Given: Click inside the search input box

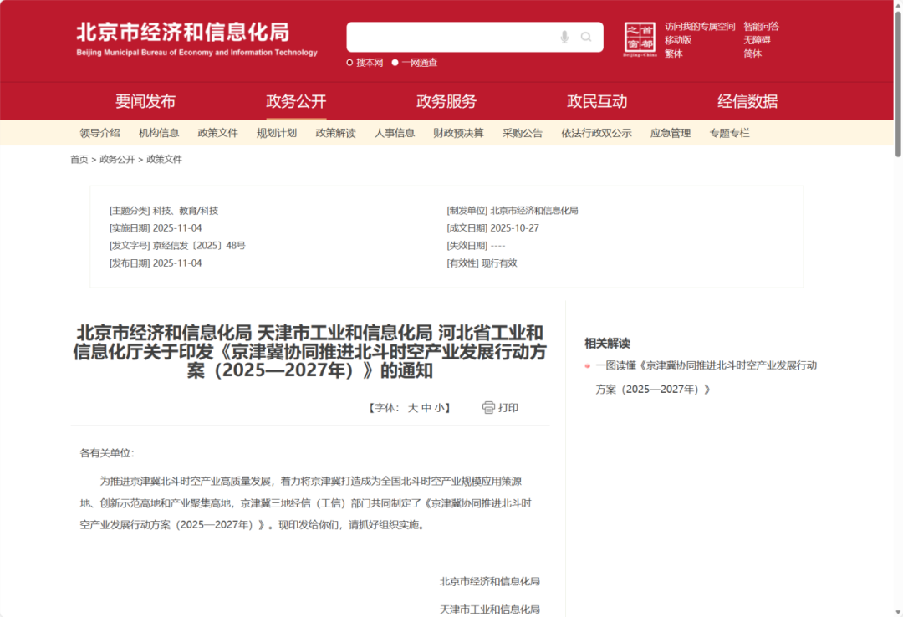Looking at the screenshot, I should pyautogui.click(x=460, y=37).
